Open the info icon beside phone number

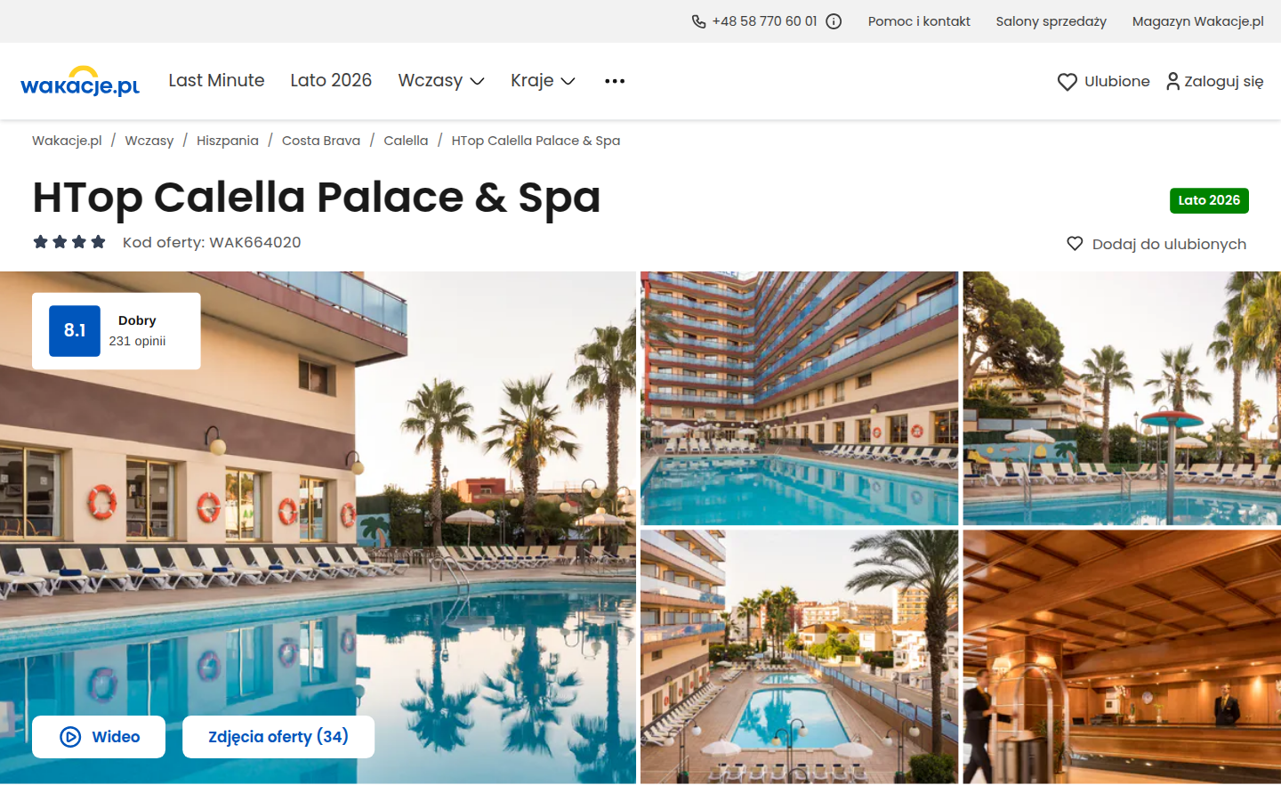[834, 21]
